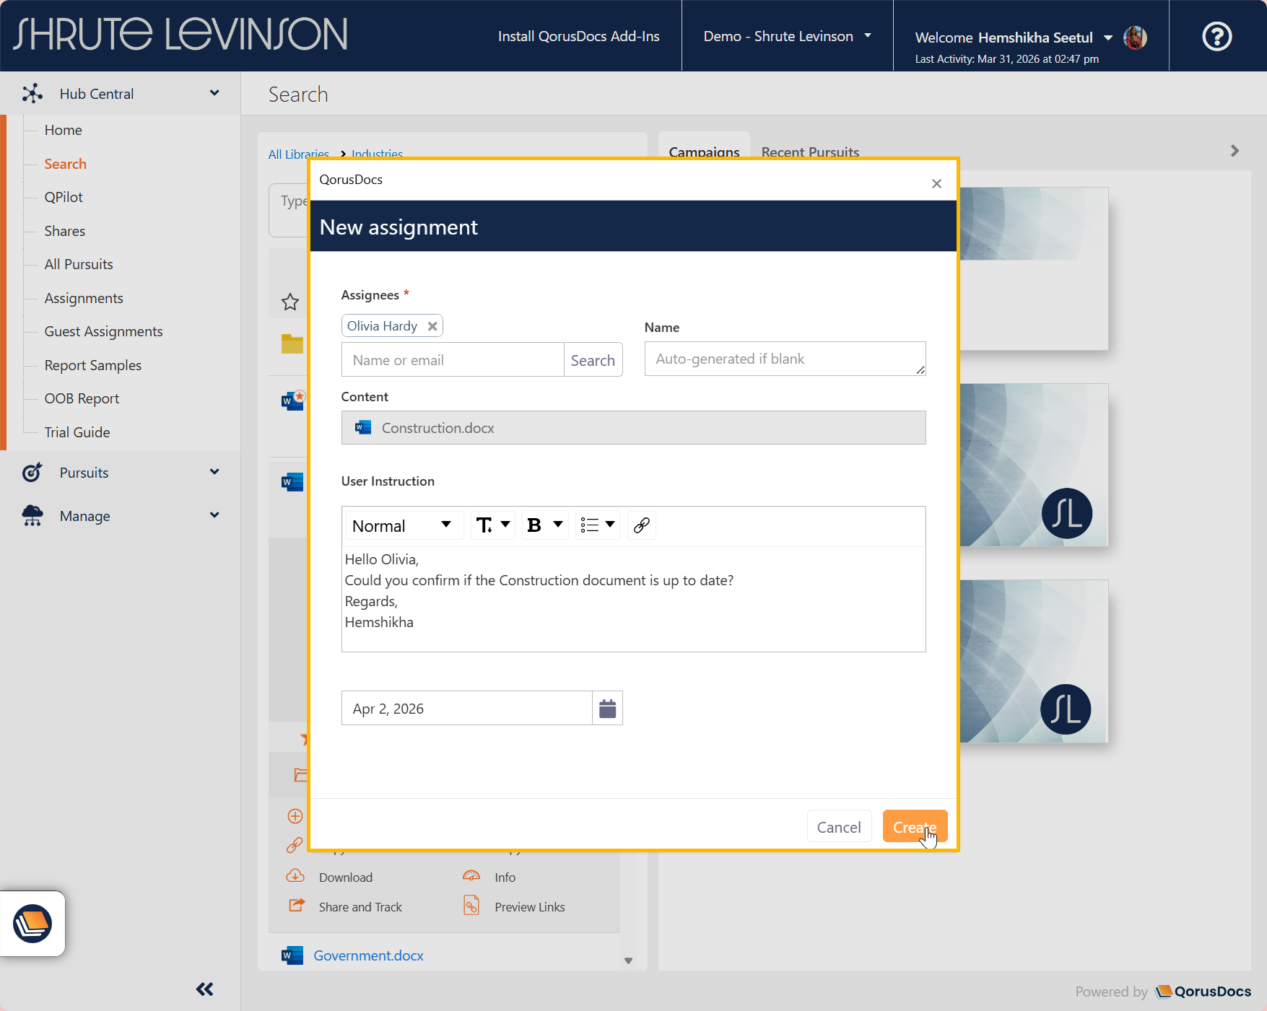Click the Download icon

(295, 877)
